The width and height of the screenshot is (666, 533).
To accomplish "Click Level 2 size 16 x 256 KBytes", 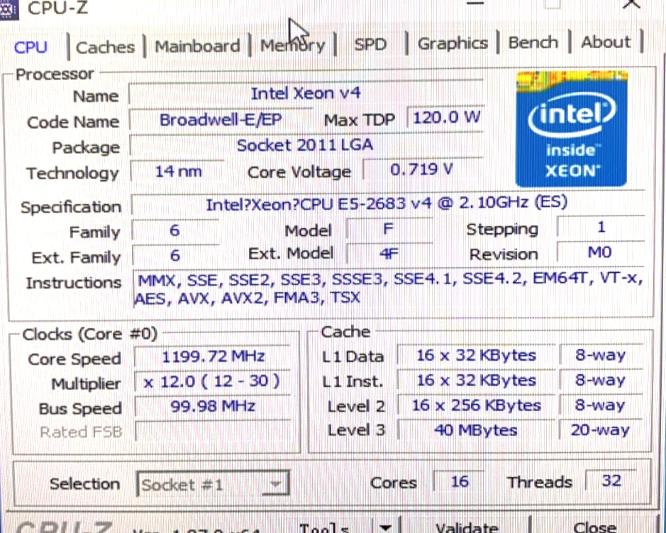I will tap(476, 405).
